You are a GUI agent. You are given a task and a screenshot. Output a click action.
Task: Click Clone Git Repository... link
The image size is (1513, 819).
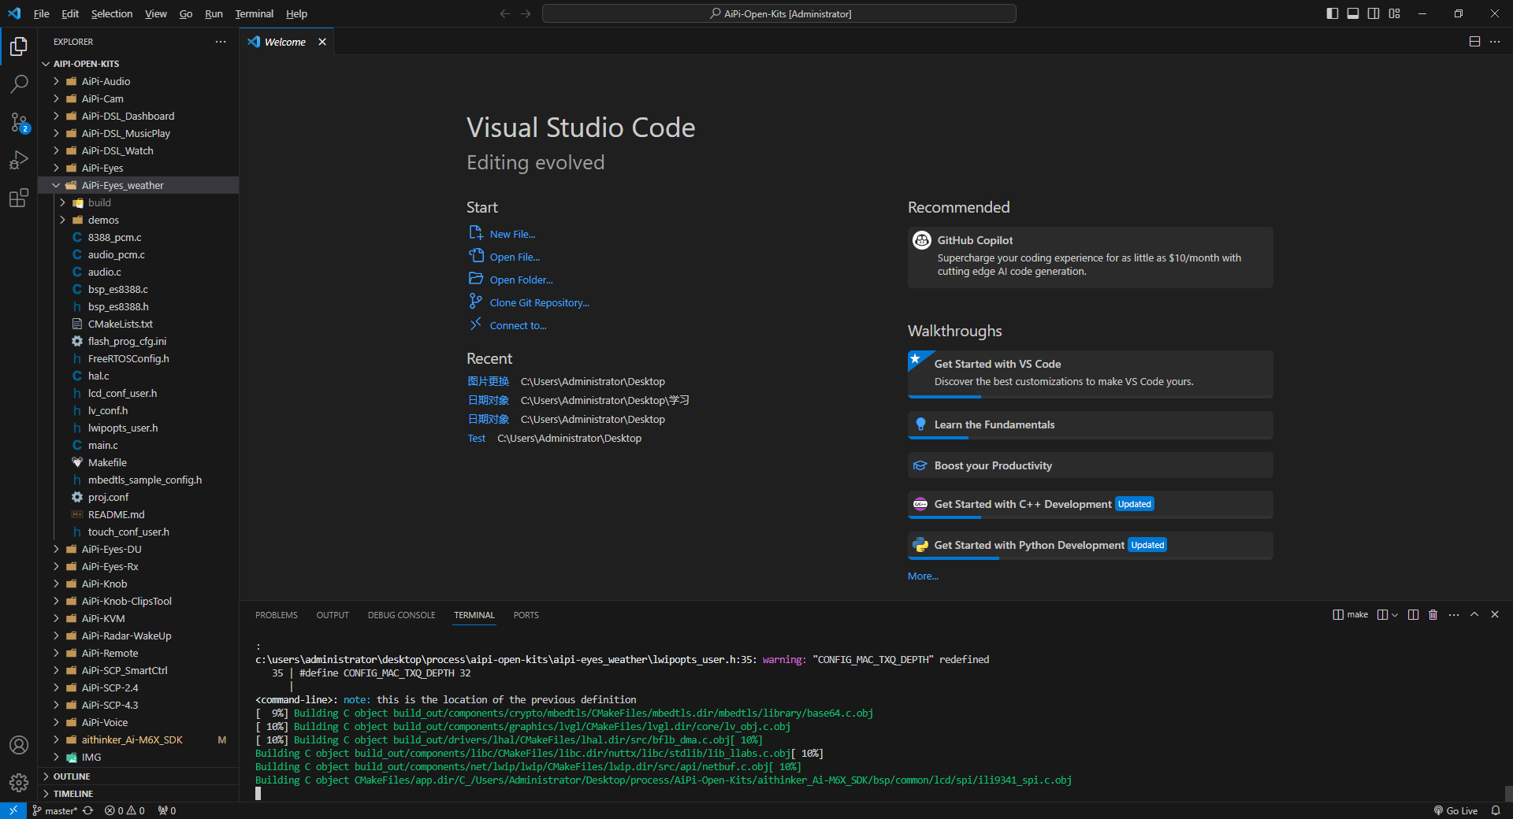click(x=539, y=302)
